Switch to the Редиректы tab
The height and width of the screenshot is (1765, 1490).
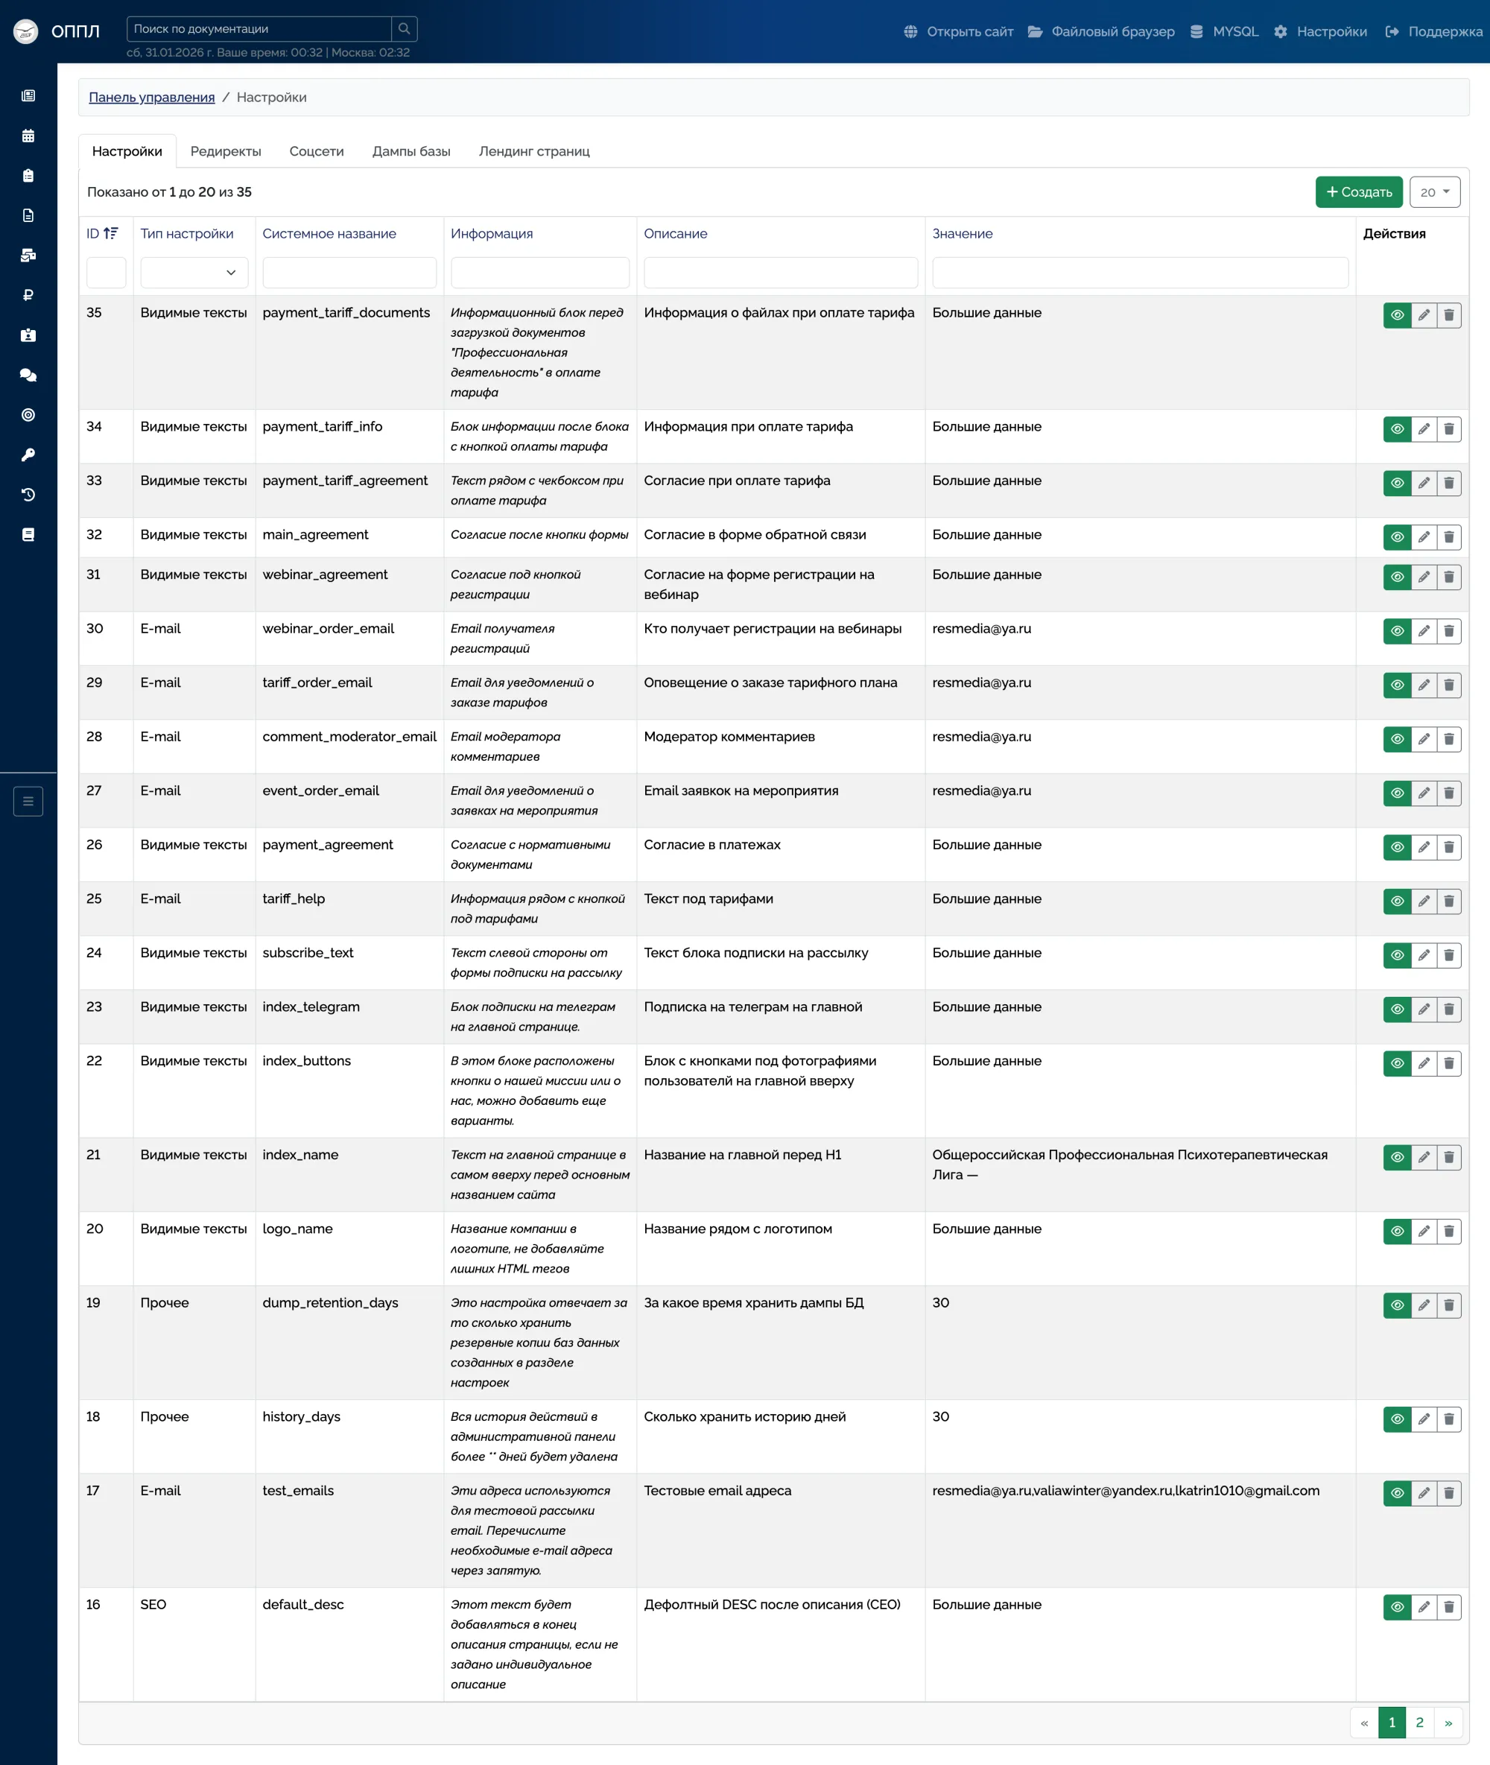pos(226,151)
